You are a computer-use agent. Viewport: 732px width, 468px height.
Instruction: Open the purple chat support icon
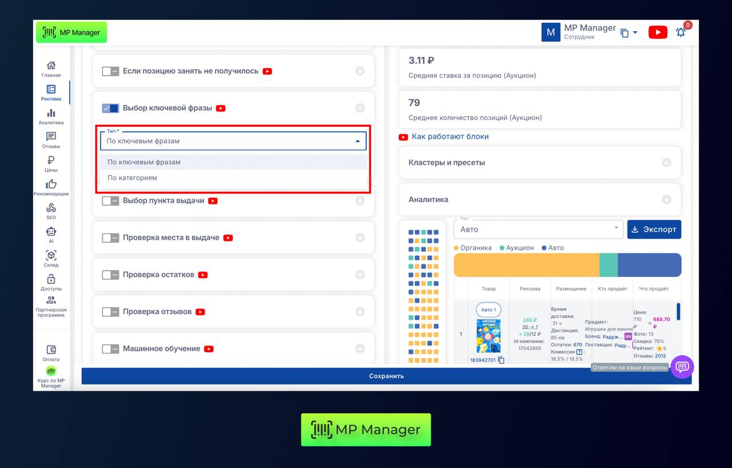click(x=682, y=367)
